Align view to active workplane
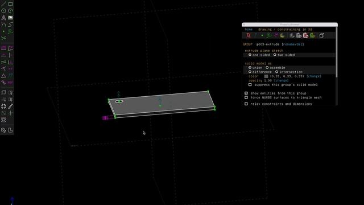364x205 pixels. (x=10, y=130)
